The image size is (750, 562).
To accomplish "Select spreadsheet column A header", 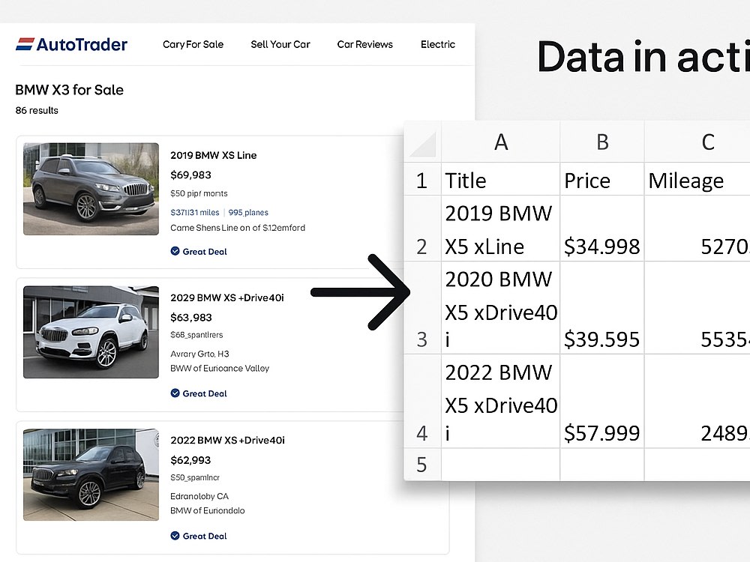I will pyautogui.click(x=500, y=142).
